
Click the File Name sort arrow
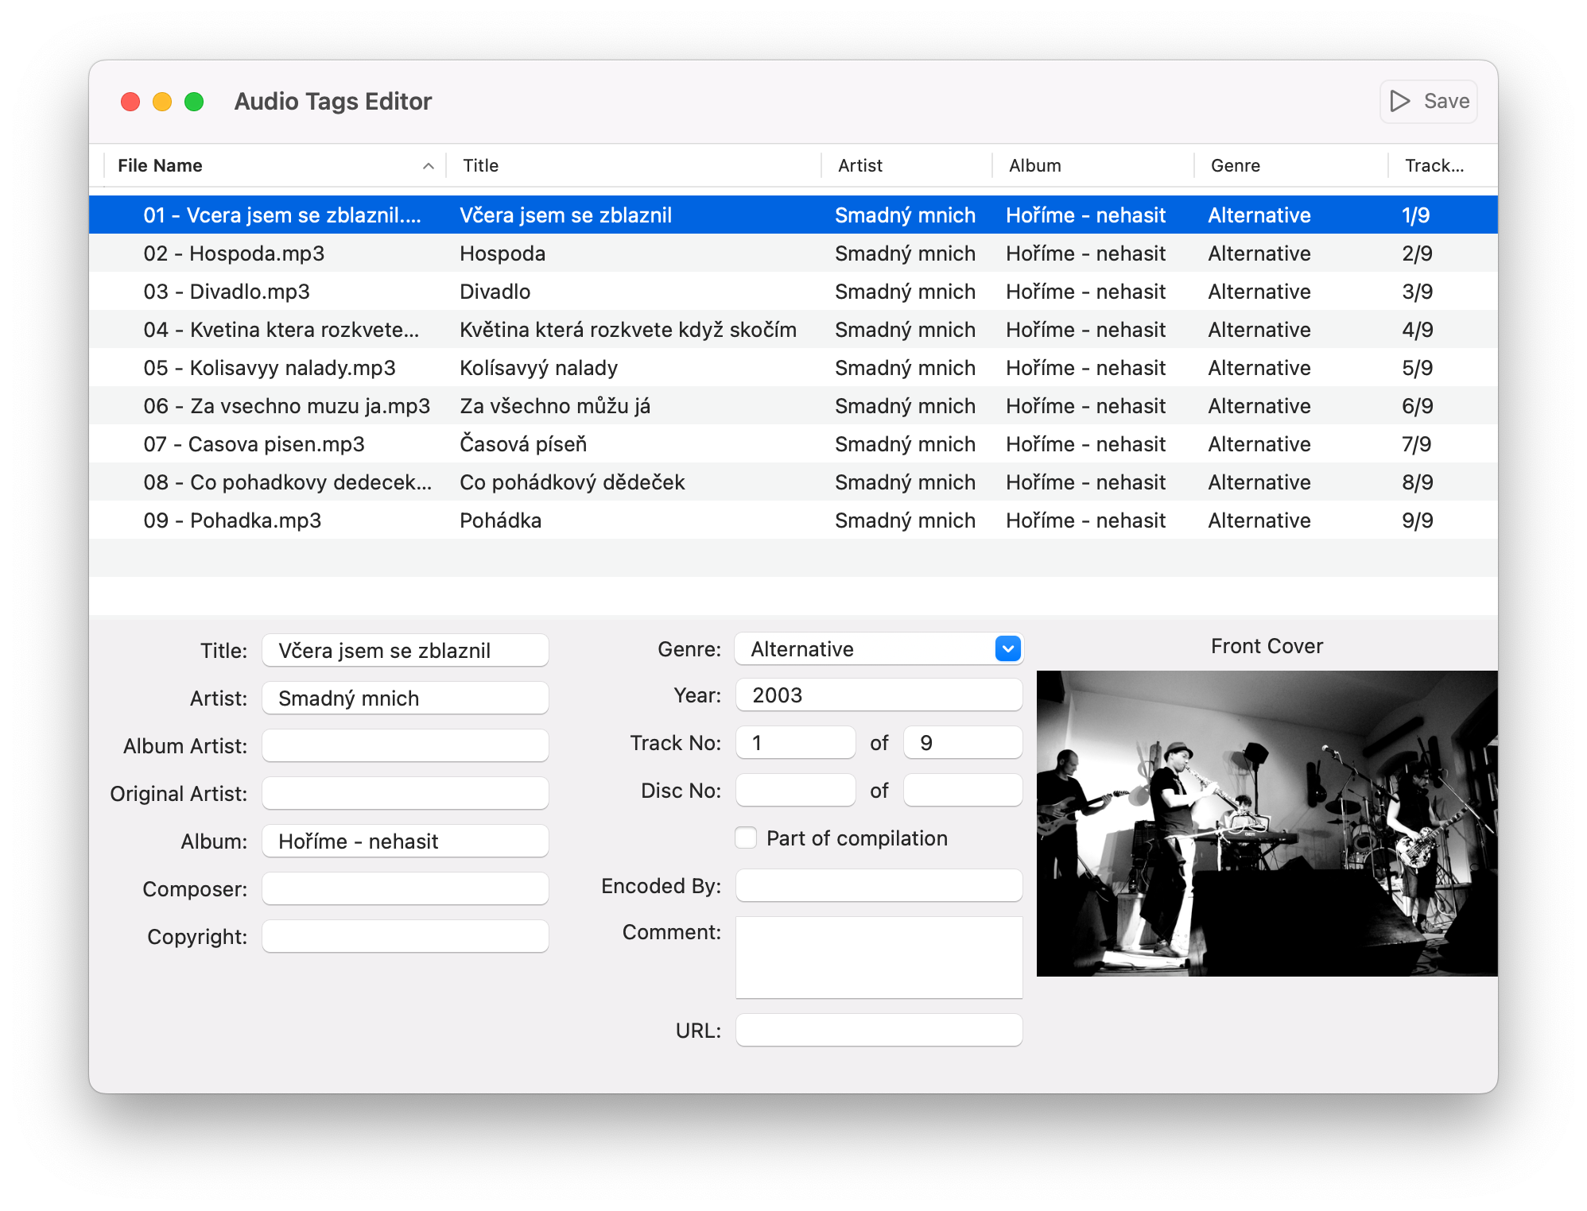(x=428, y=166)
